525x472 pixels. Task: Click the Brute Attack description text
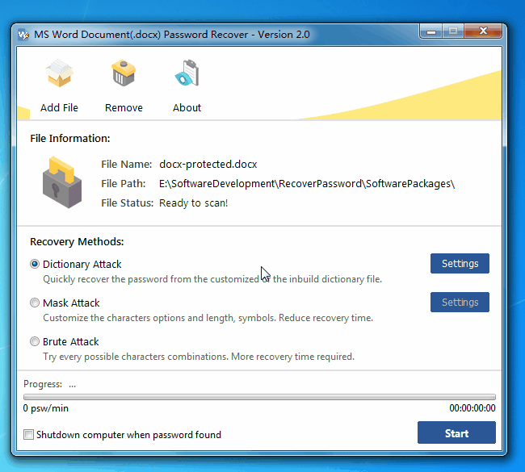[x=199, y=357]
